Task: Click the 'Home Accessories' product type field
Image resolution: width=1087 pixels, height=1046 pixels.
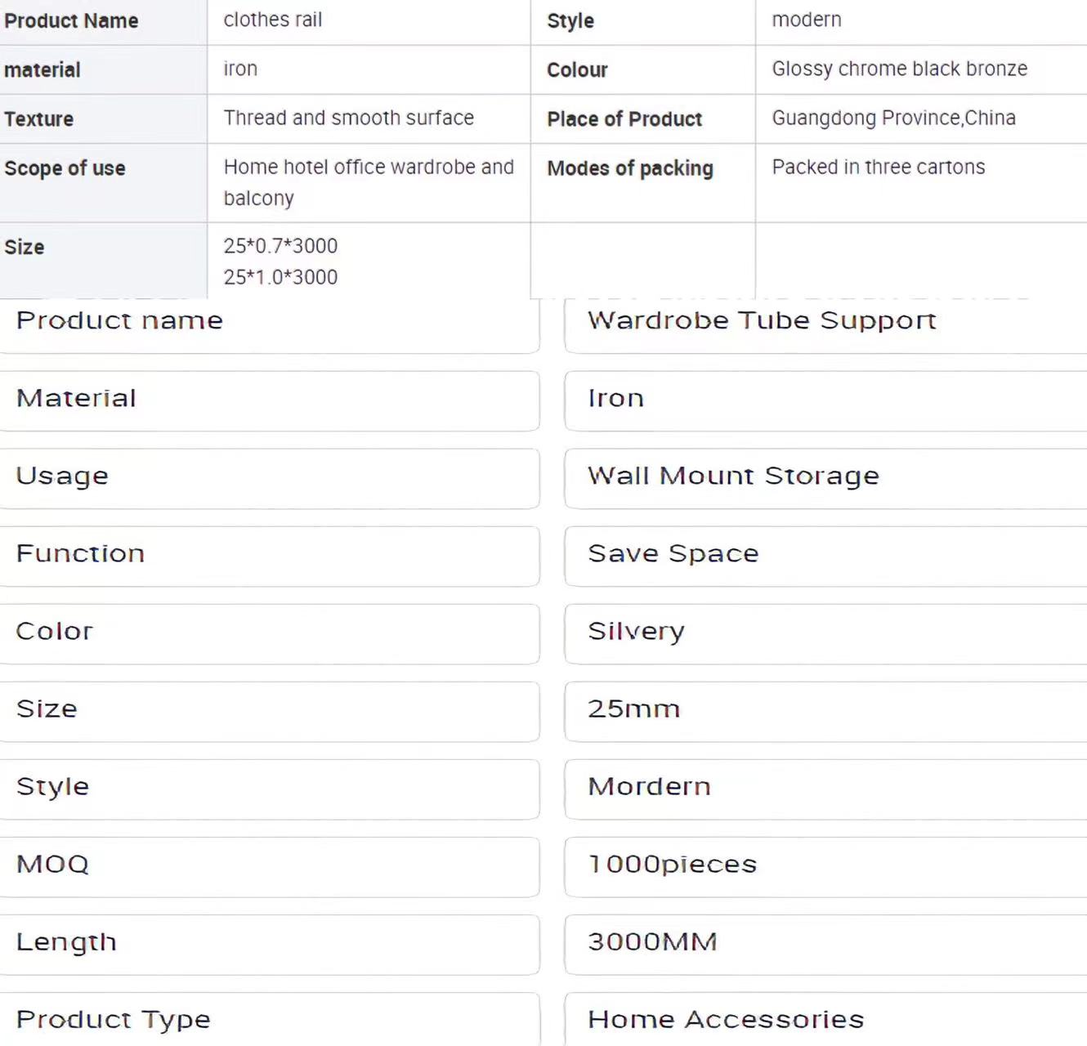Action: 726,1020
